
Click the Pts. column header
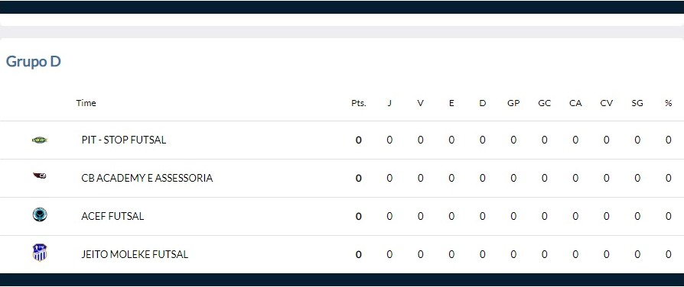359,103
